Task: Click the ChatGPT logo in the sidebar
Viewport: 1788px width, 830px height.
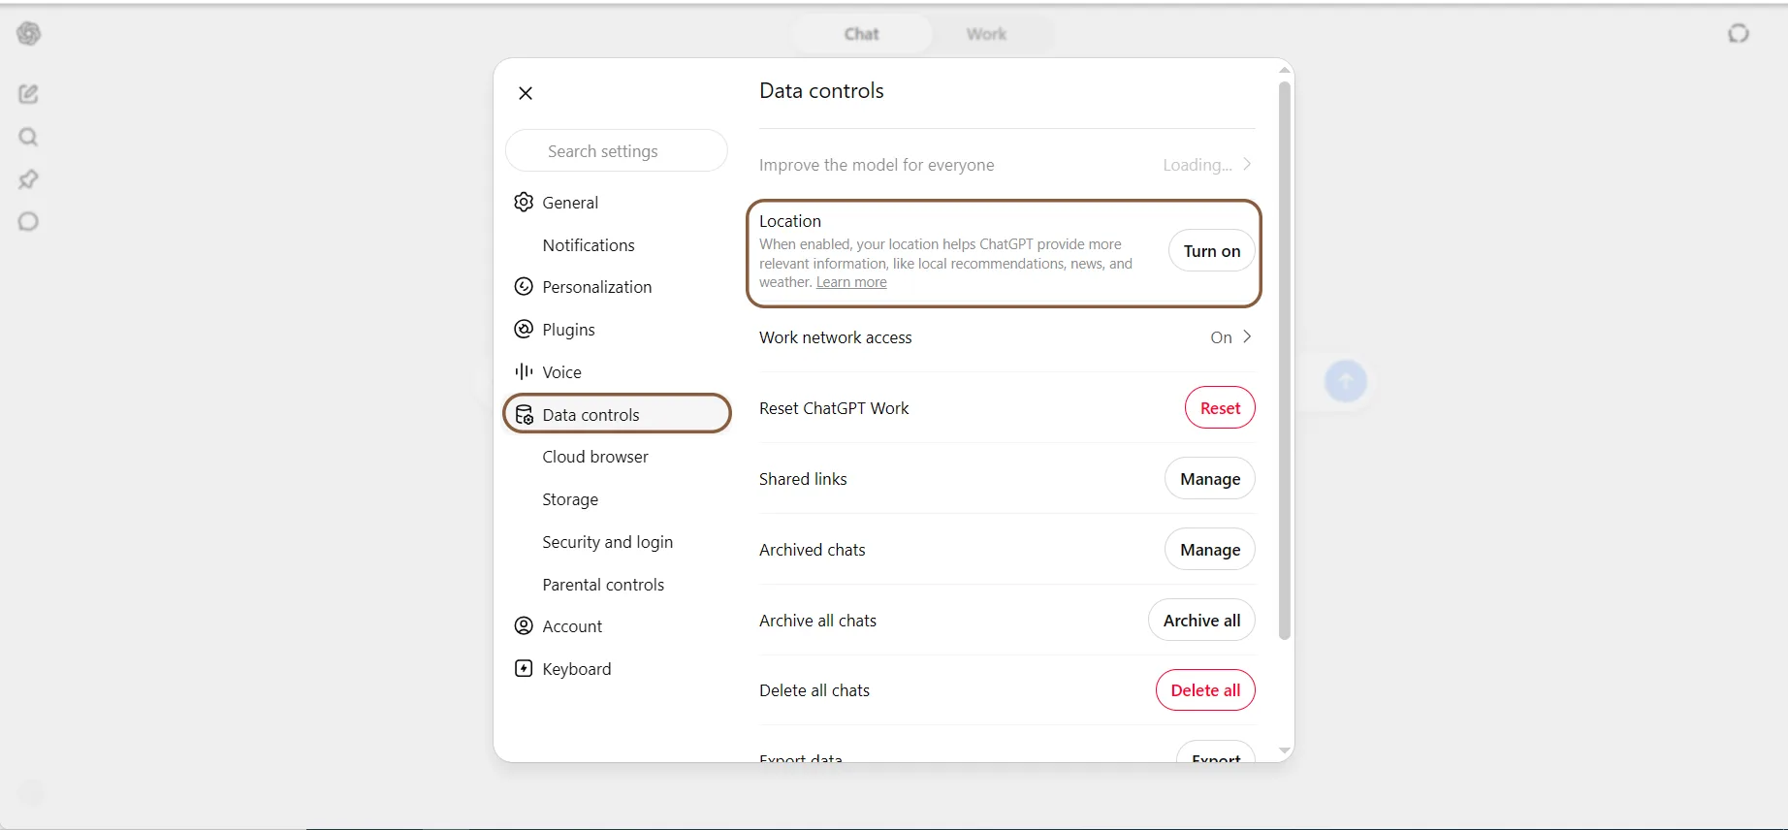Action: pos(29,34)
